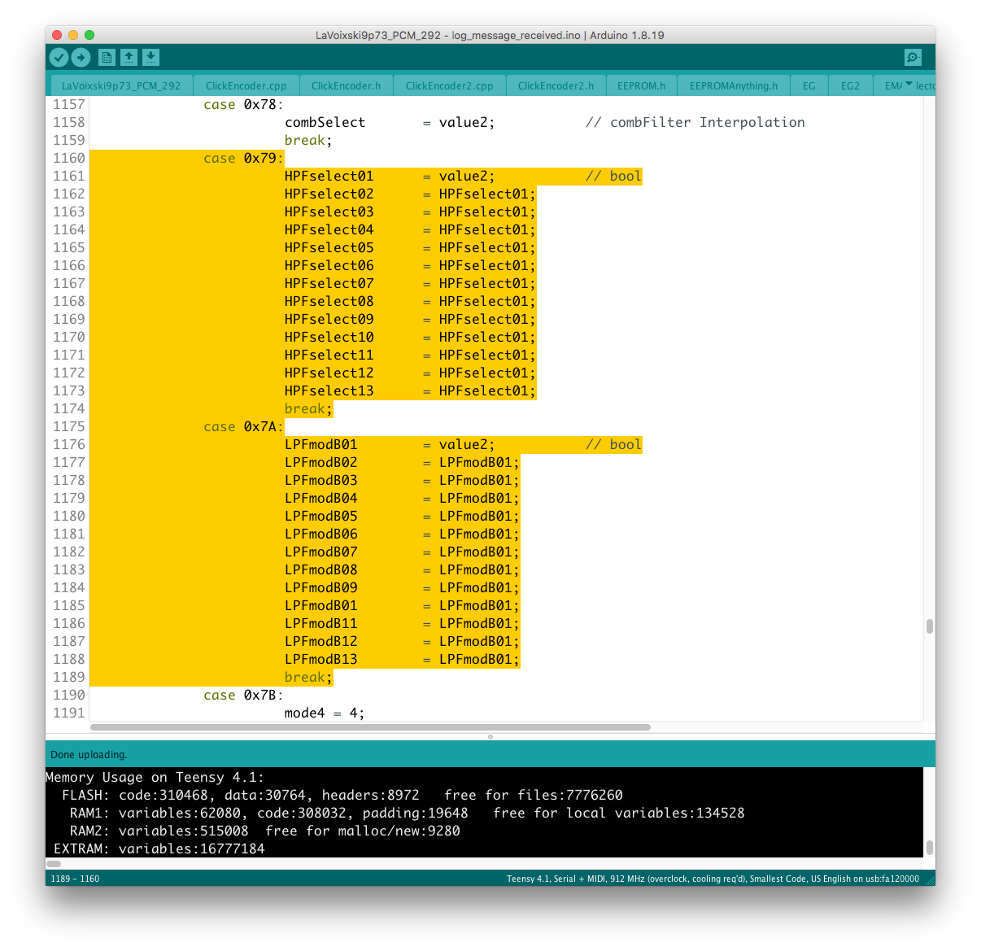The width and height of the screenshot is (981, 951).
Task: Open the EEPROMAnything.h tab
Action: click(x=733, y=85)
